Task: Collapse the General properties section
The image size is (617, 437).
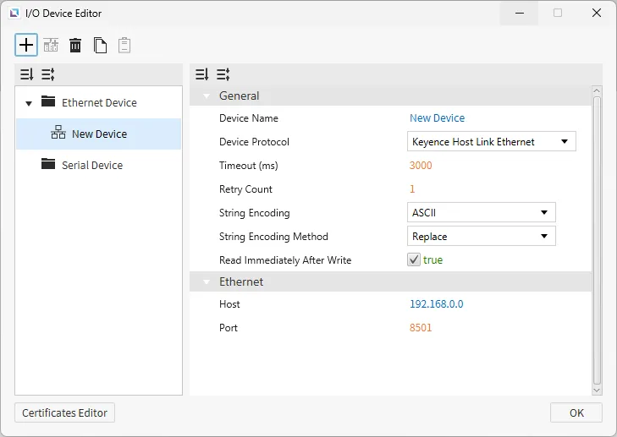Action: click(206, 96)
